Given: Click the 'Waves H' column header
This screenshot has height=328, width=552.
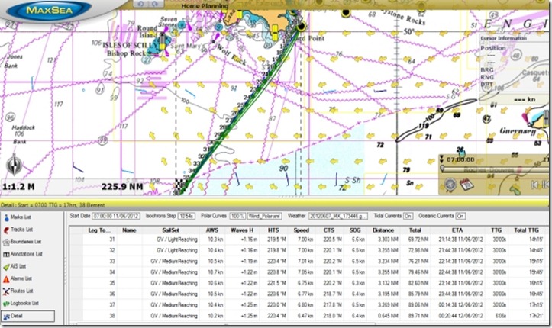Looking at the screenshot, I should 242,230.
